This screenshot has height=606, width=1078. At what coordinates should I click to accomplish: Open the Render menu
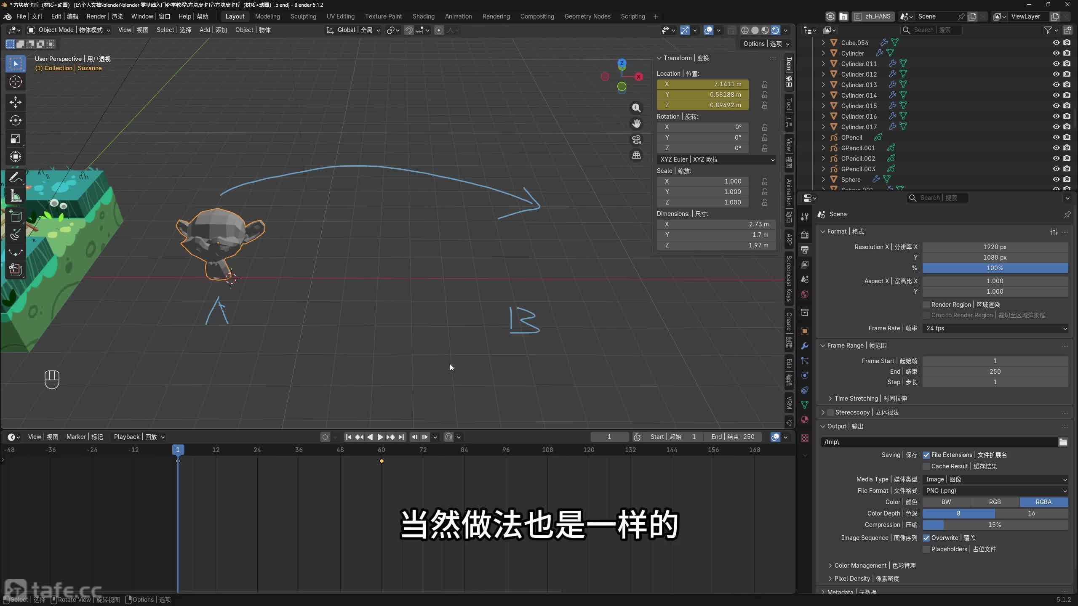[105, 16]
